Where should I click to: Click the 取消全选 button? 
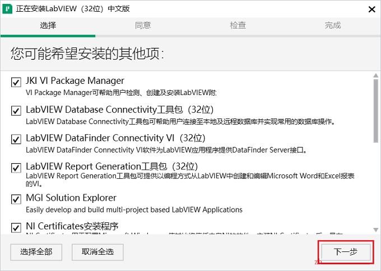pos(97,252)
